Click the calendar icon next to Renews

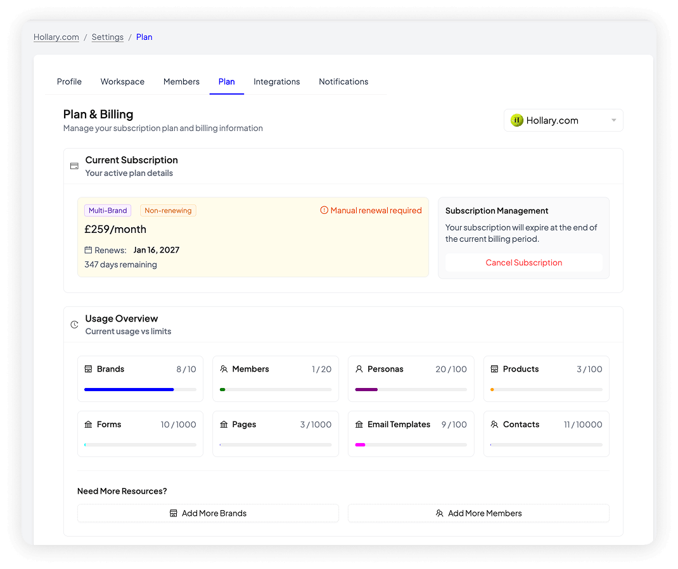(x=88, y=250)
